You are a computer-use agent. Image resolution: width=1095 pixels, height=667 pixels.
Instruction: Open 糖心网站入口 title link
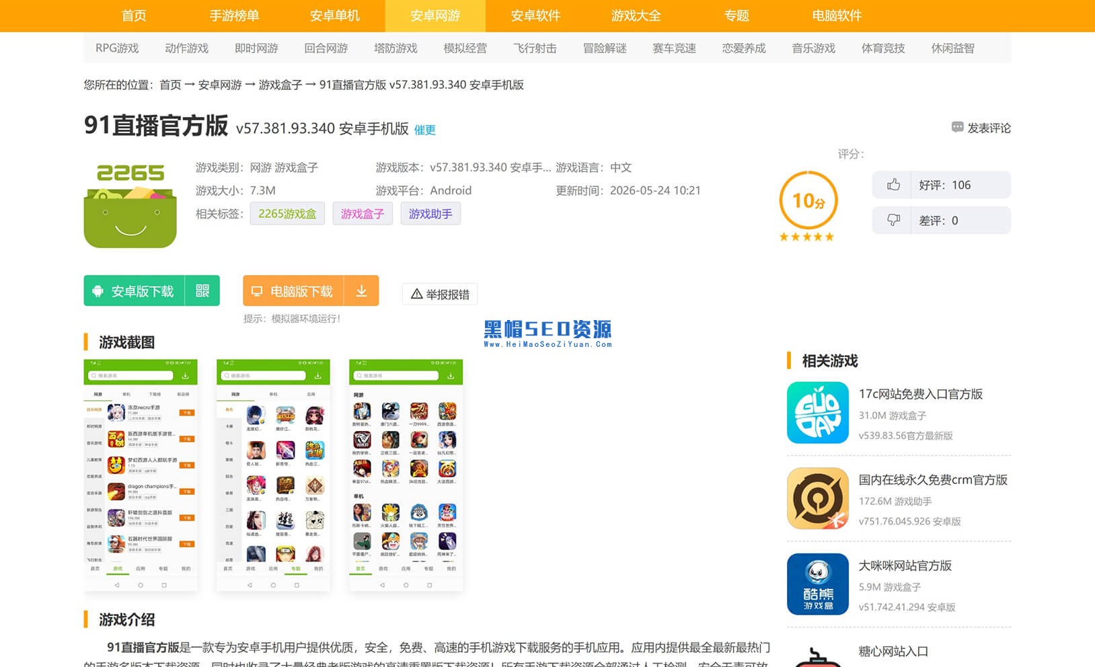[x=893, y=652]
